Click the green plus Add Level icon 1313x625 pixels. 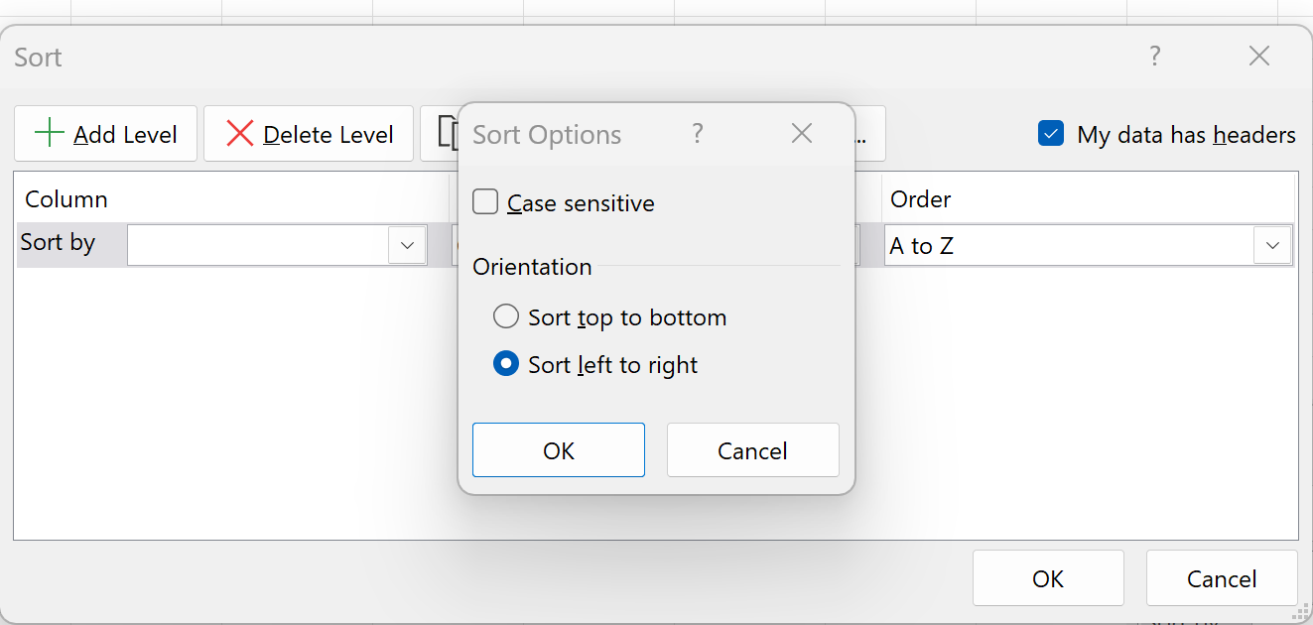49,134
